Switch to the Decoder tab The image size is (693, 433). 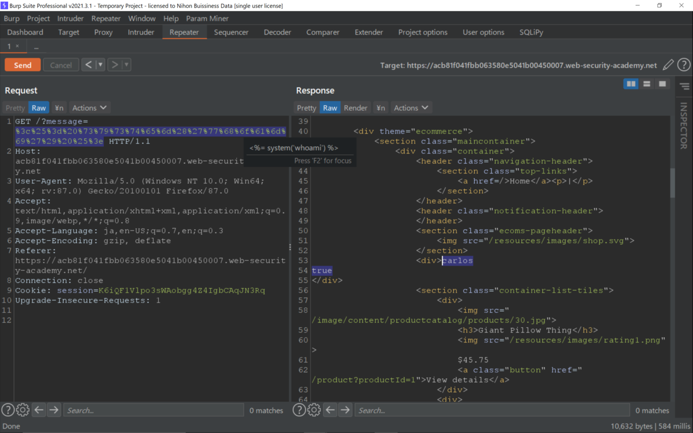point(277,32)
